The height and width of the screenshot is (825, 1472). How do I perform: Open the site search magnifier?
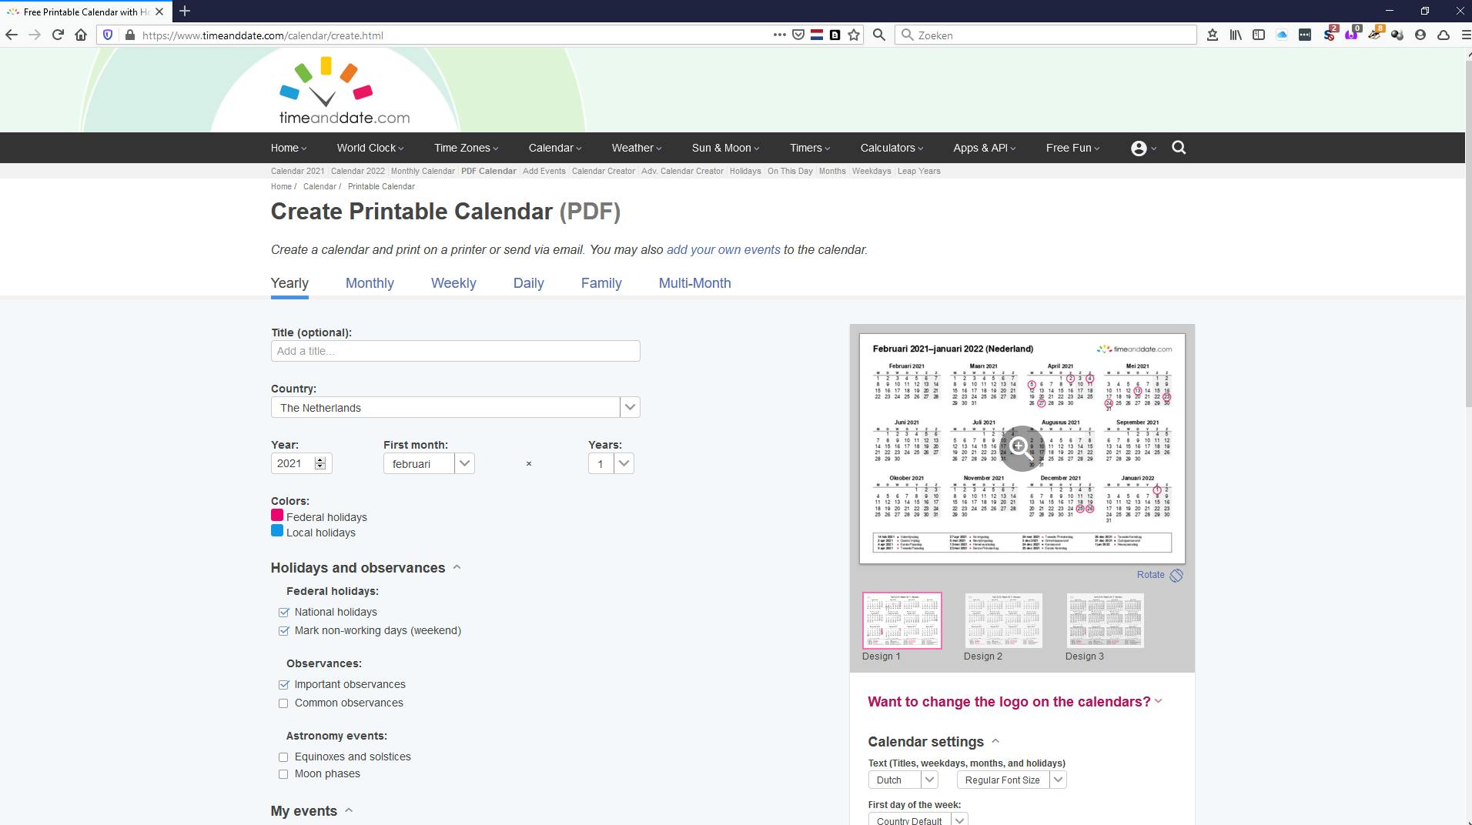(1179, 148)
